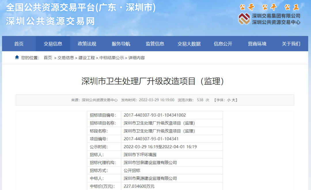Click the 公开 公平 公正 slogan
311x190 pixels.
tap(269, 7)
